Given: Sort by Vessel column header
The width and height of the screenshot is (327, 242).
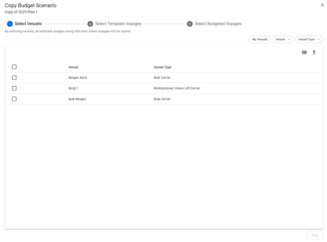Looking at the screenshot, I should 73,67.
